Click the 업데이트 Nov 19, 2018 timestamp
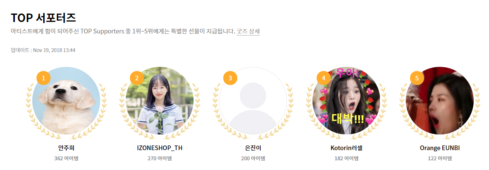 point(43,50)
